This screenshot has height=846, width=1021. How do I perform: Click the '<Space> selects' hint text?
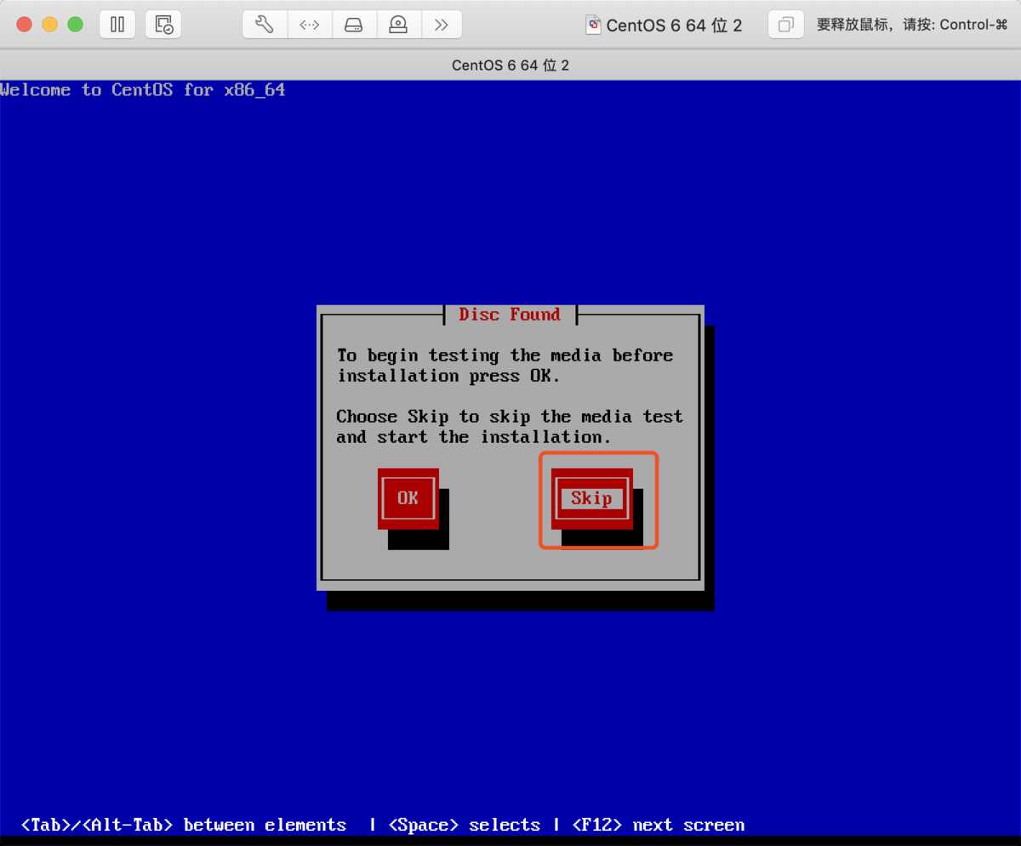point(464,825)
